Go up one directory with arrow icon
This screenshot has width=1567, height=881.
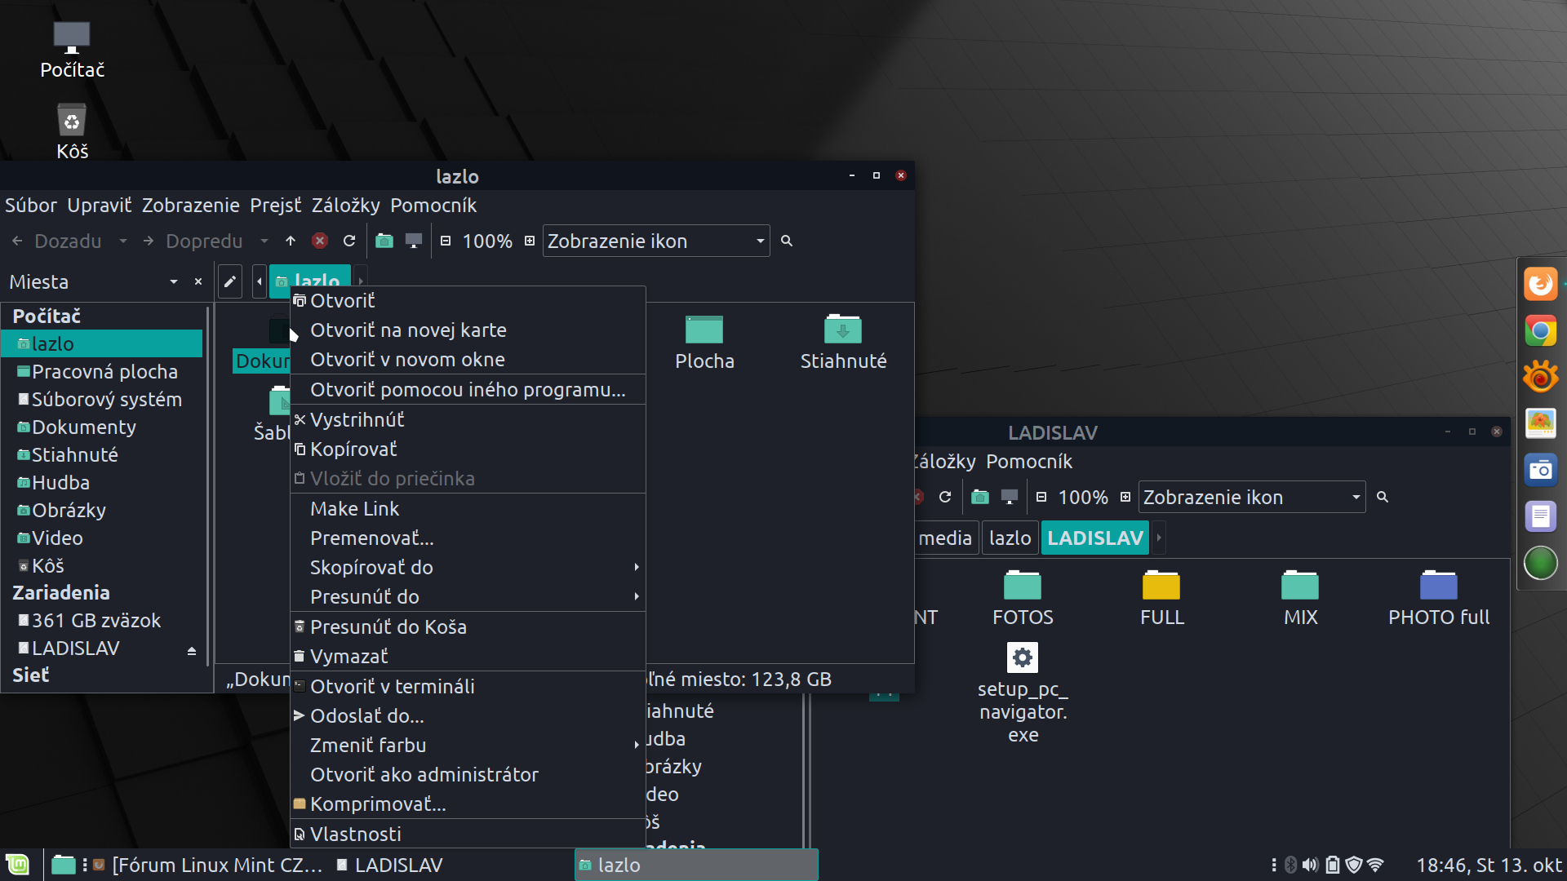tap(291, 241)
